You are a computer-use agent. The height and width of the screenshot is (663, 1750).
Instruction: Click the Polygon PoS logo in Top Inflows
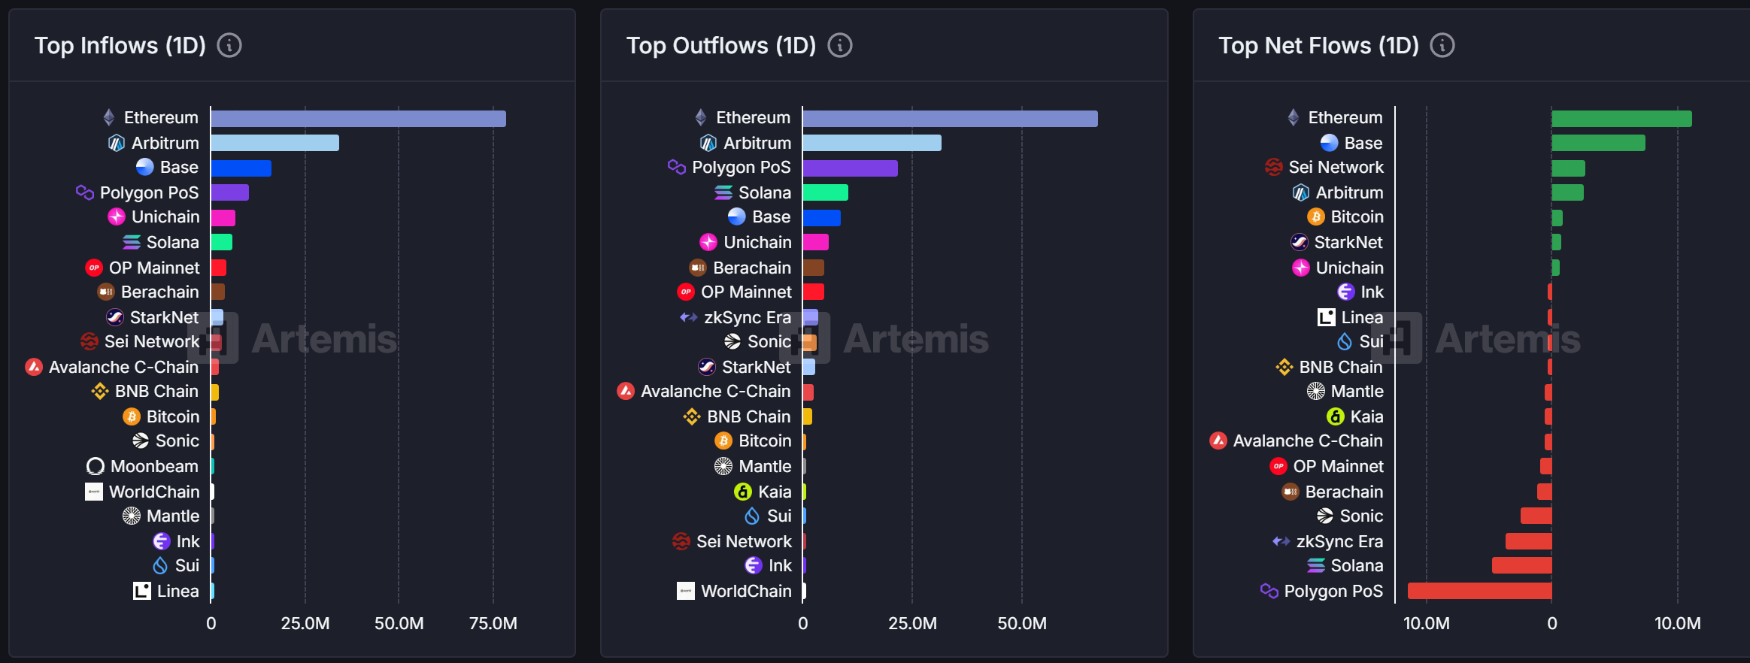coord(85,192)
